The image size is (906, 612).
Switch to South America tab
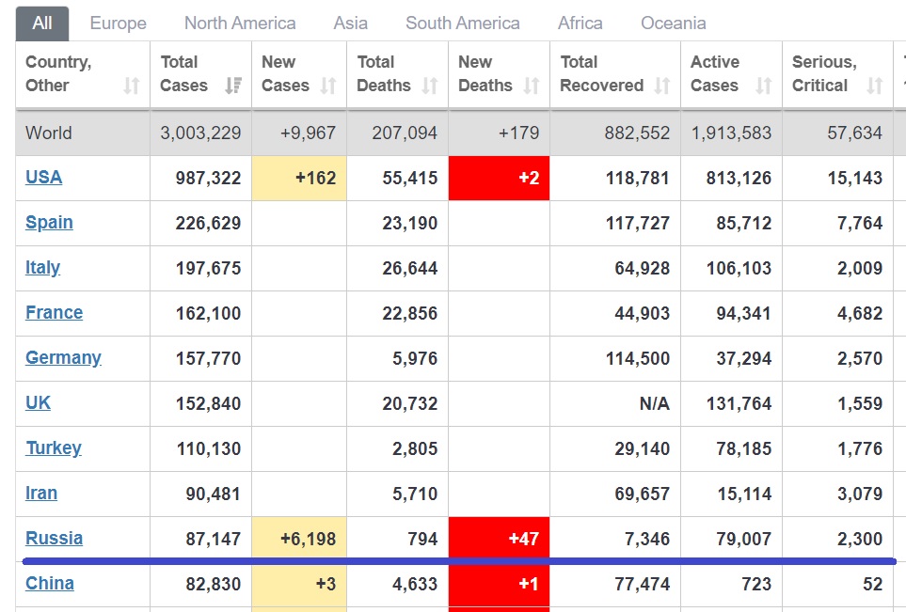point(462,23)
